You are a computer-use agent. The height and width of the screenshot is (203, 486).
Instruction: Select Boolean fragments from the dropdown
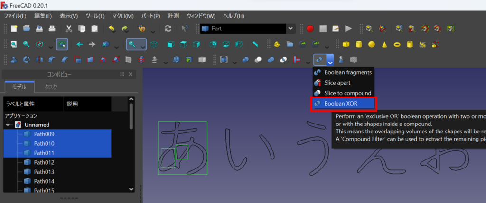pyautogui.click(x=344, y=72)
